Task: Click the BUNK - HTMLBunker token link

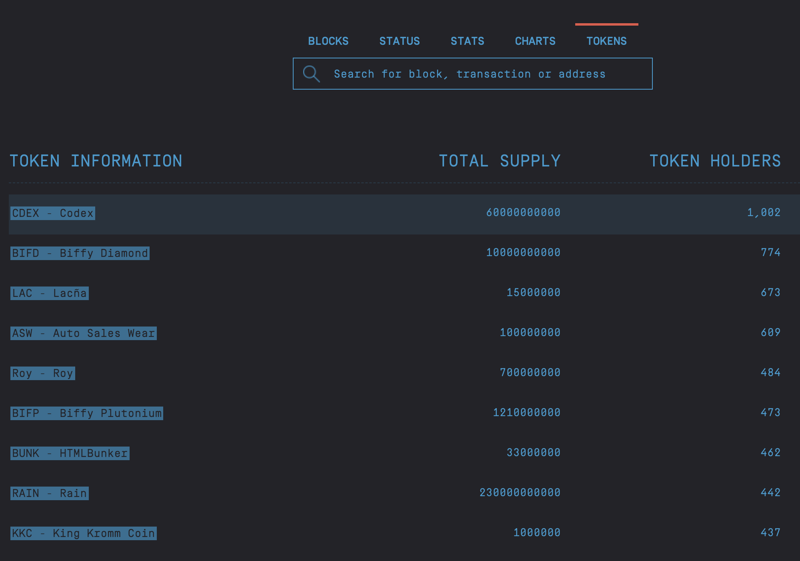Action: pyautogui.click(x=70, y=453)
